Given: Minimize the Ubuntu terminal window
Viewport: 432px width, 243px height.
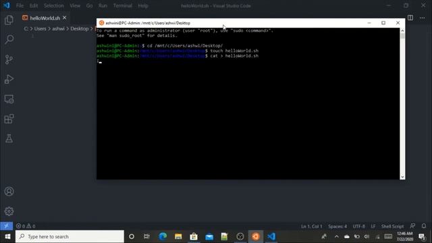Looking at the screenshot, I should 369,23.
